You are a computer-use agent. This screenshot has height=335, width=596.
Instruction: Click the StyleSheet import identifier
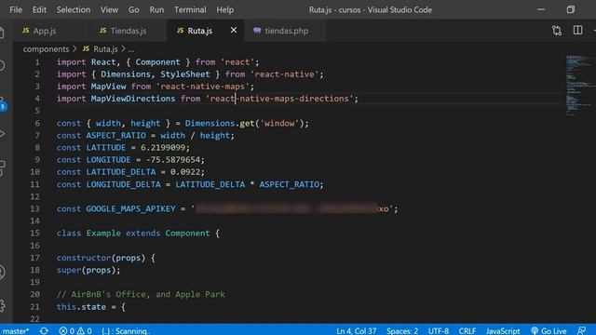pyautogui.click(x=185, y=74)
